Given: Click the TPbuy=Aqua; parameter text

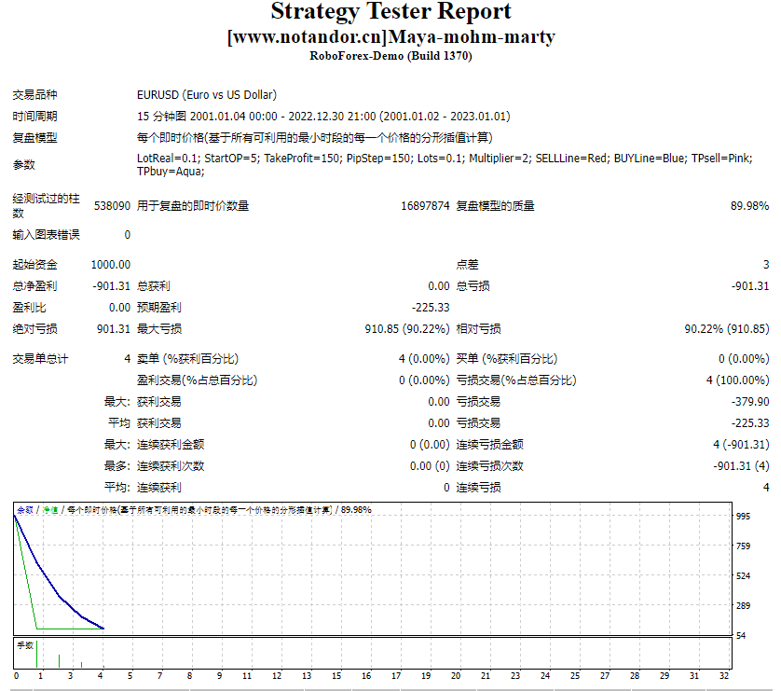Looking at the screenshot, I should pos(171,172).
